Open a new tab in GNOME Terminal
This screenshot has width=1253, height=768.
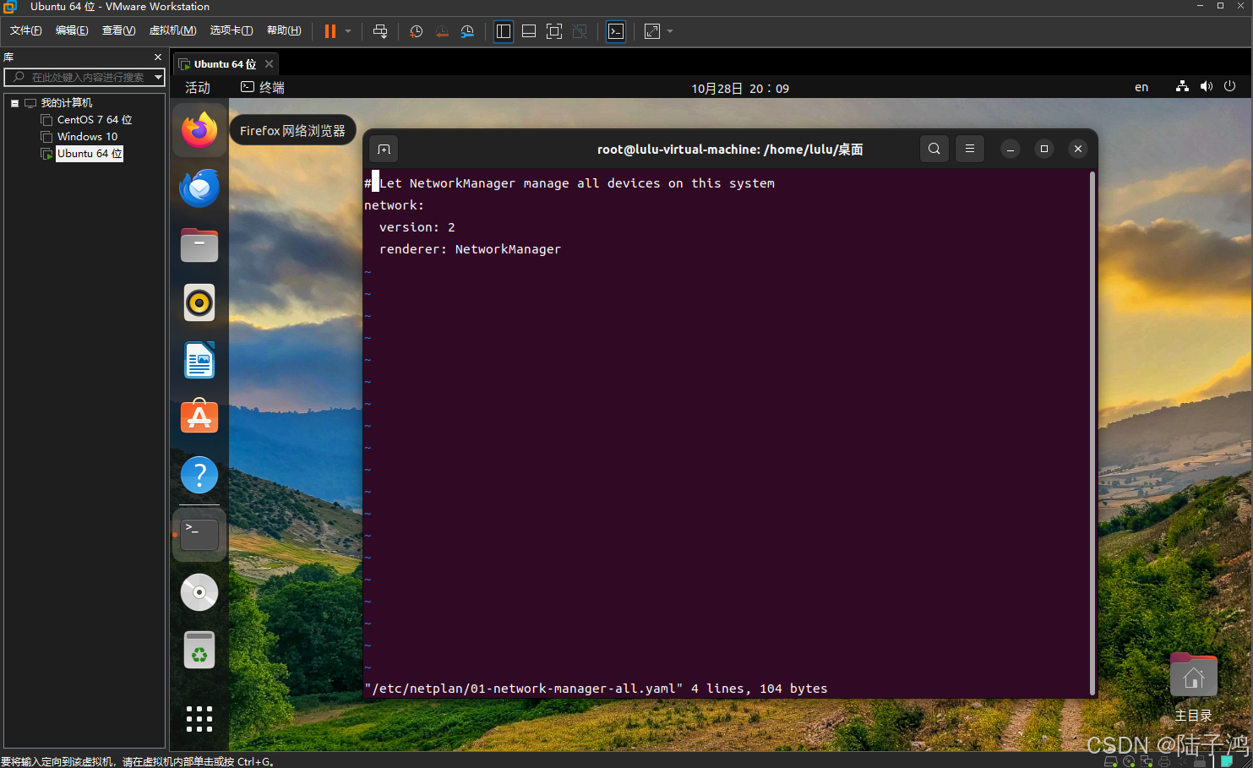pos(383,149)
